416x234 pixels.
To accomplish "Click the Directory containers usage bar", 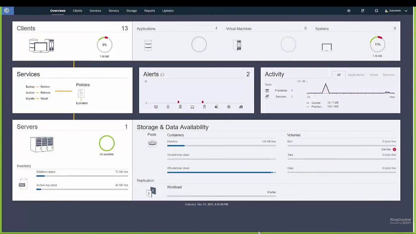I will (x=221, y=146).
